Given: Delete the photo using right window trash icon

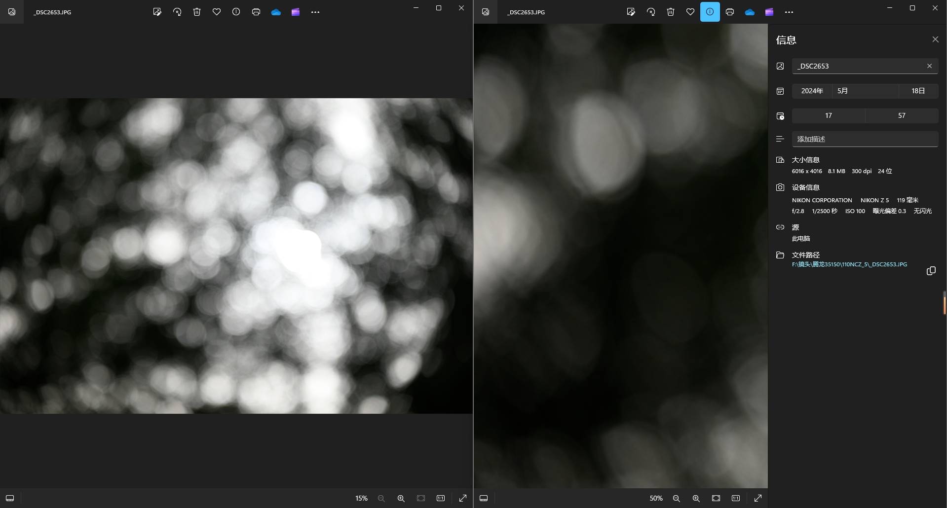Looking at the screenshot, I should (670, 12).
